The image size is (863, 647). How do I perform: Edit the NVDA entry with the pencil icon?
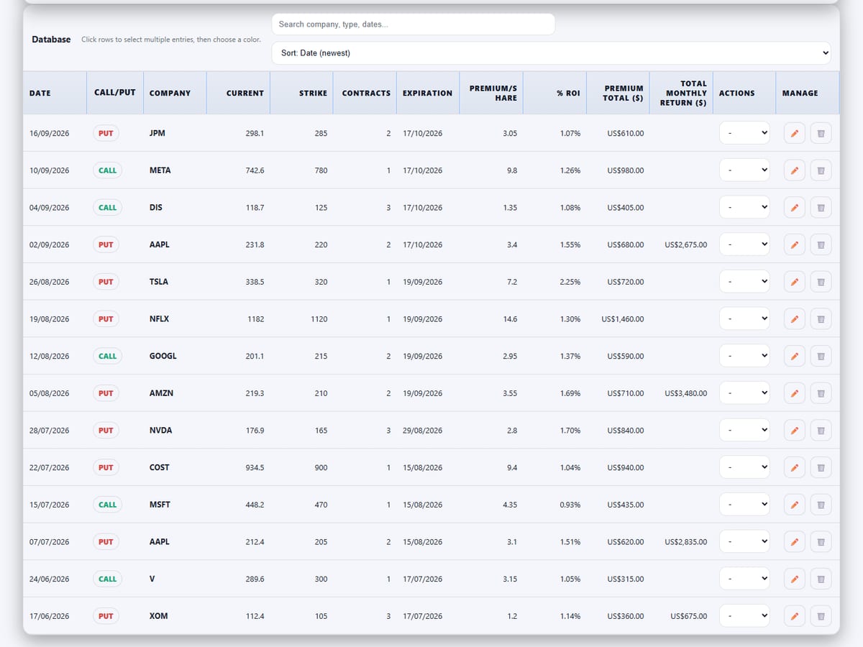[794, 431]
